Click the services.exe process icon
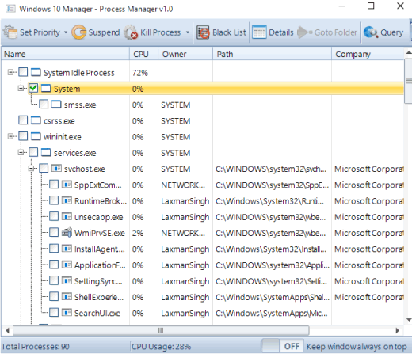This screenshot has width=412, height=354. 46,152
